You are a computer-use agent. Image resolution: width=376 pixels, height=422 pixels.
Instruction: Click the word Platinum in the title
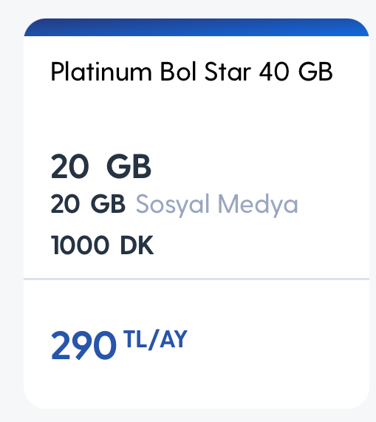(x=101, y=72)
